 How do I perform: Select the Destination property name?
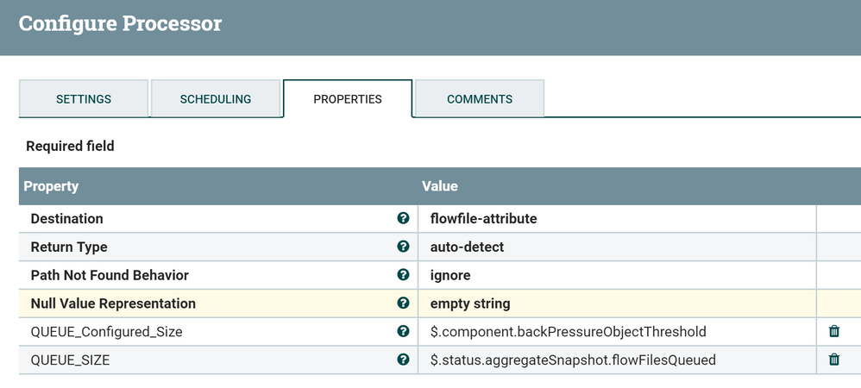pos(66,218)
